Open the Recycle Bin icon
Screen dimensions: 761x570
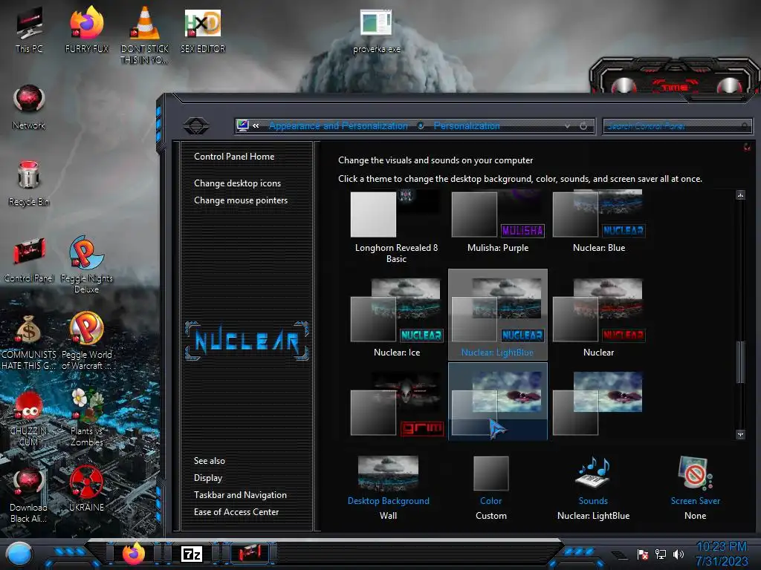pos(29,183)
